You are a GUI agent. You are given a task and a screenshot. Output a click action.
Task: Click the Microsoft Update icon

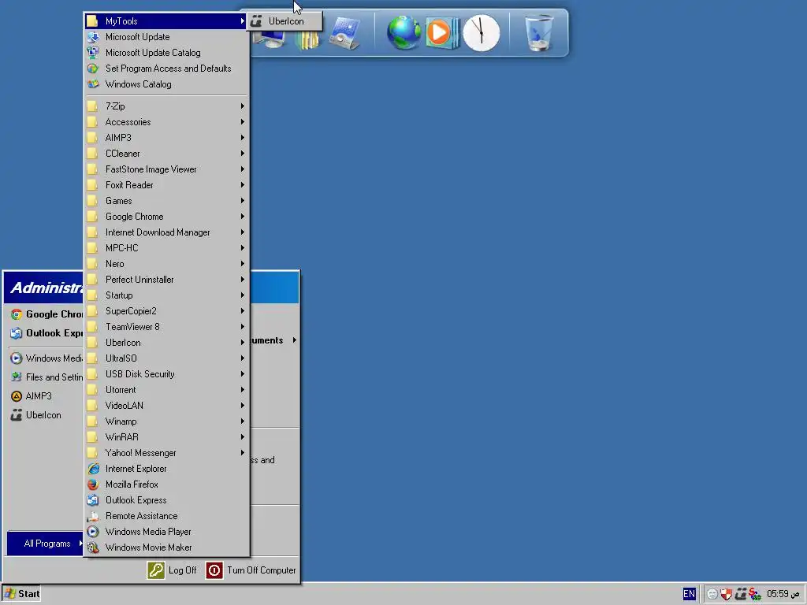click(x=93, y=37)
